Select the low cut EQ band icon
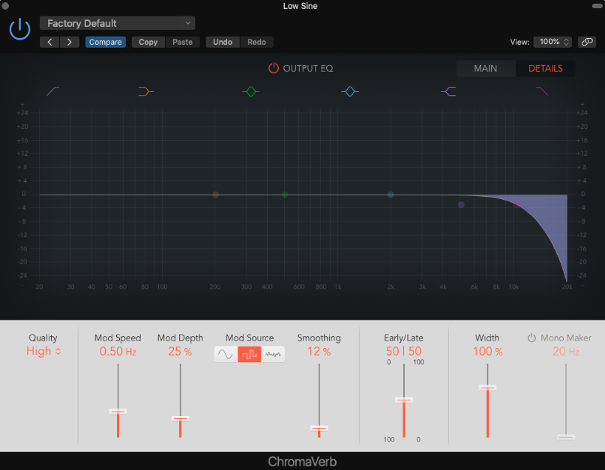Screen dimensions: 605x470 pyautogui.click(x=52, y=91)
